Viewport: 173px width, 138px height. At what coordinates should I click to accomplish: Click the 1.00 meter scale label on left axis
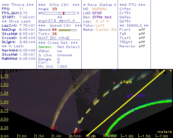point(4,102)
